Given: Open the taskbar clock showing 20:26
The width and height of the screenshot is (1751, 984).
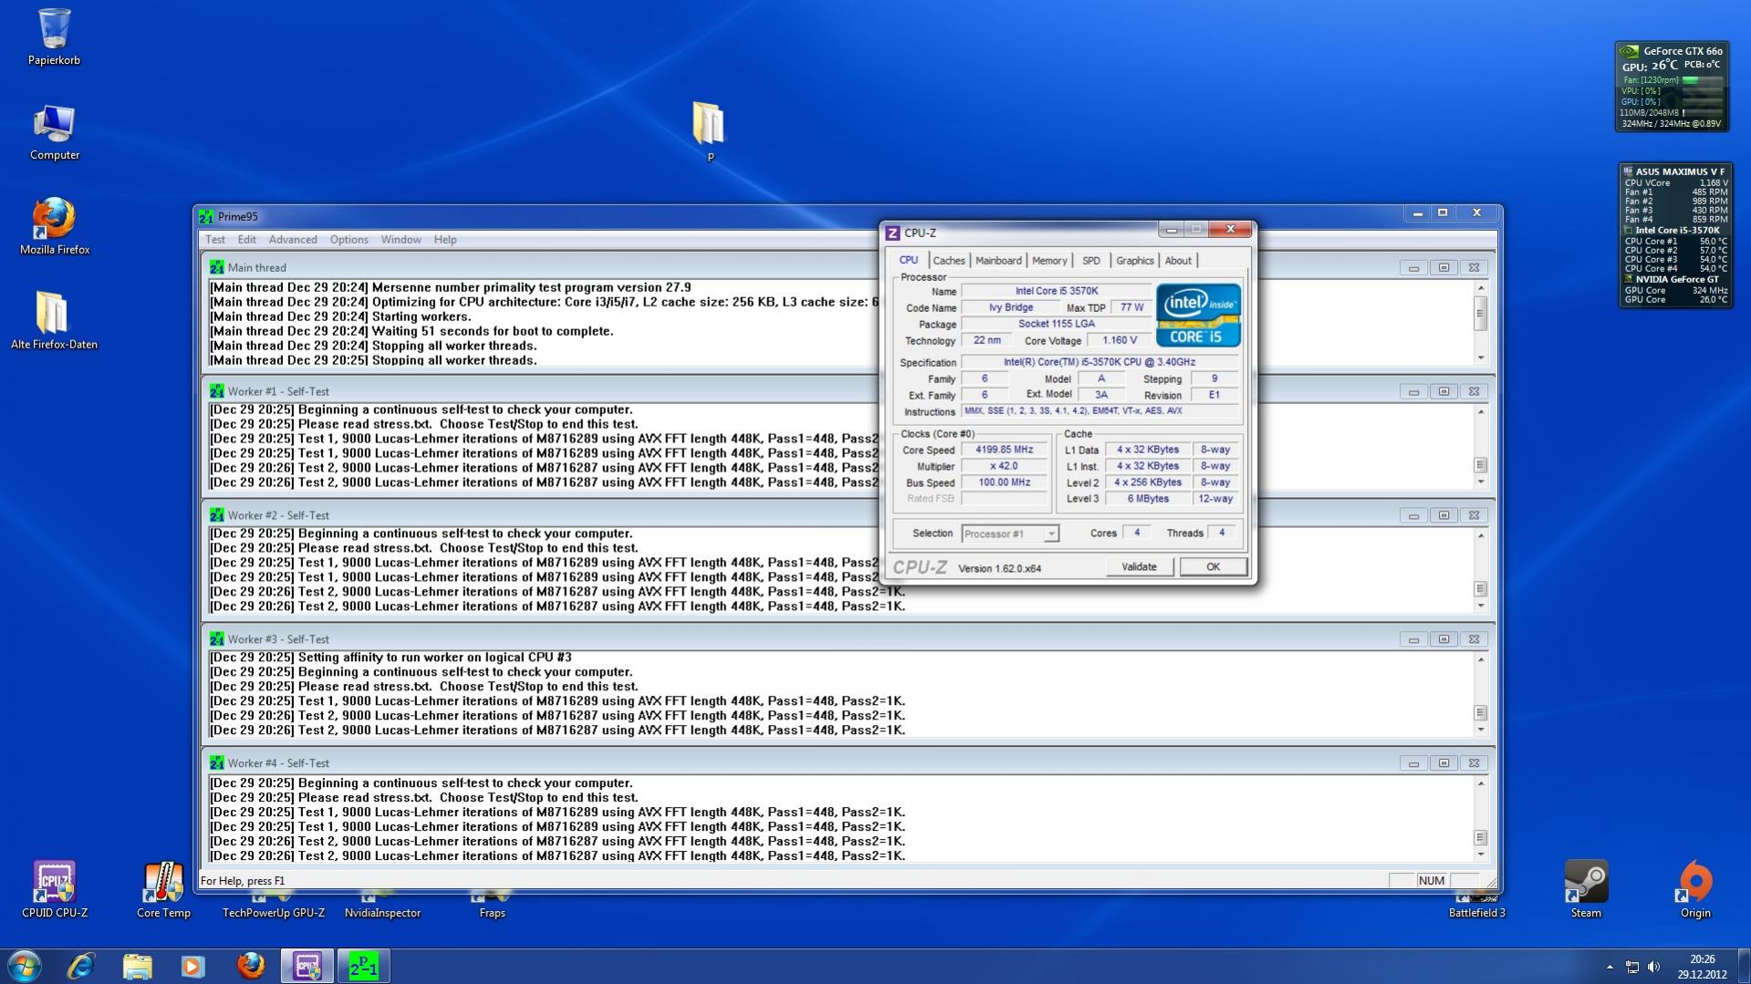Looking at the screenshot, I should (1702, 967).
